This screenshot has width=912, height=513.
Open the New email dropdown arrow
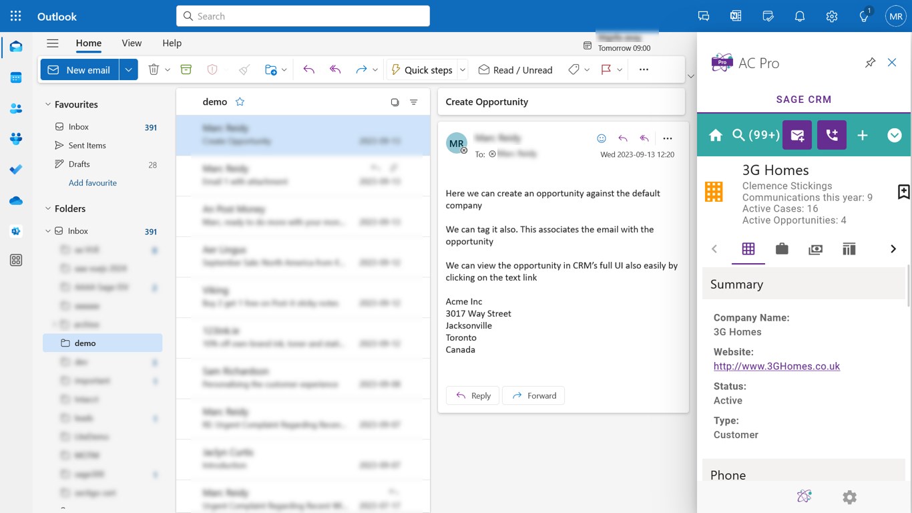[x=128, y=69]
